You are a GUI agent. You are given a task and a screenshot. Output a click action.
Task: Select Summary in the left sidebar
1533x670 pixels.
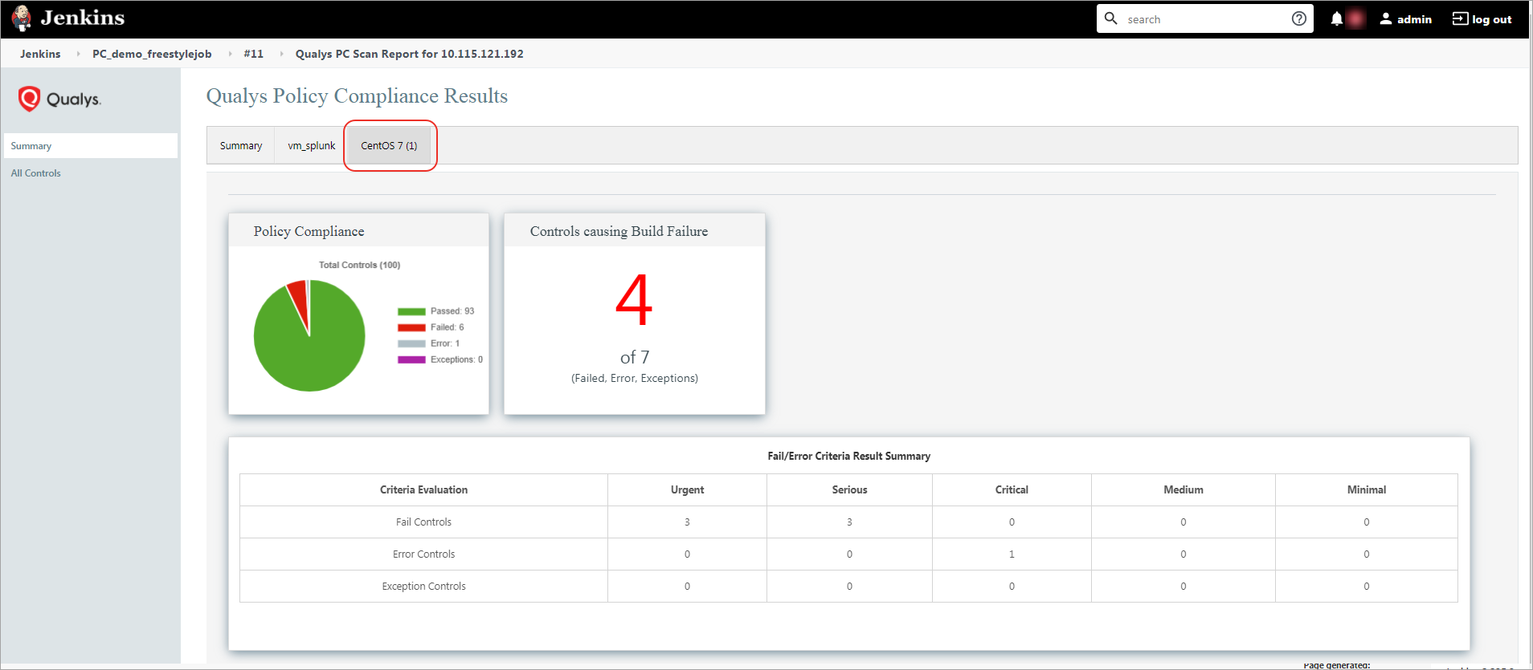91,145
